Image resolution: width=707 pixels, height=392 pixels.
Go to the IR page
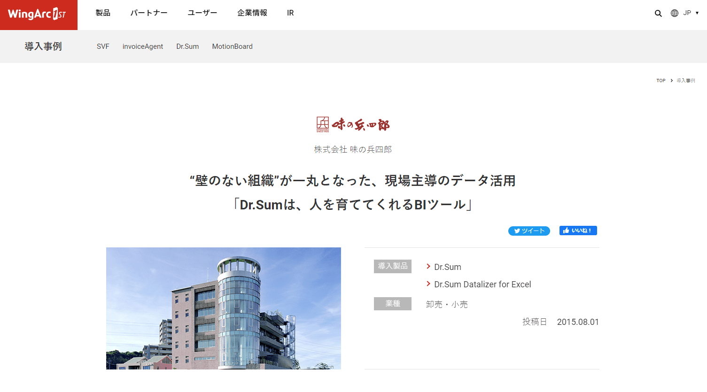[x=290, y=13]
